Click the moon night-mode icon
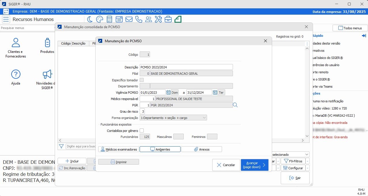The image size is (368, 196). 90,19
